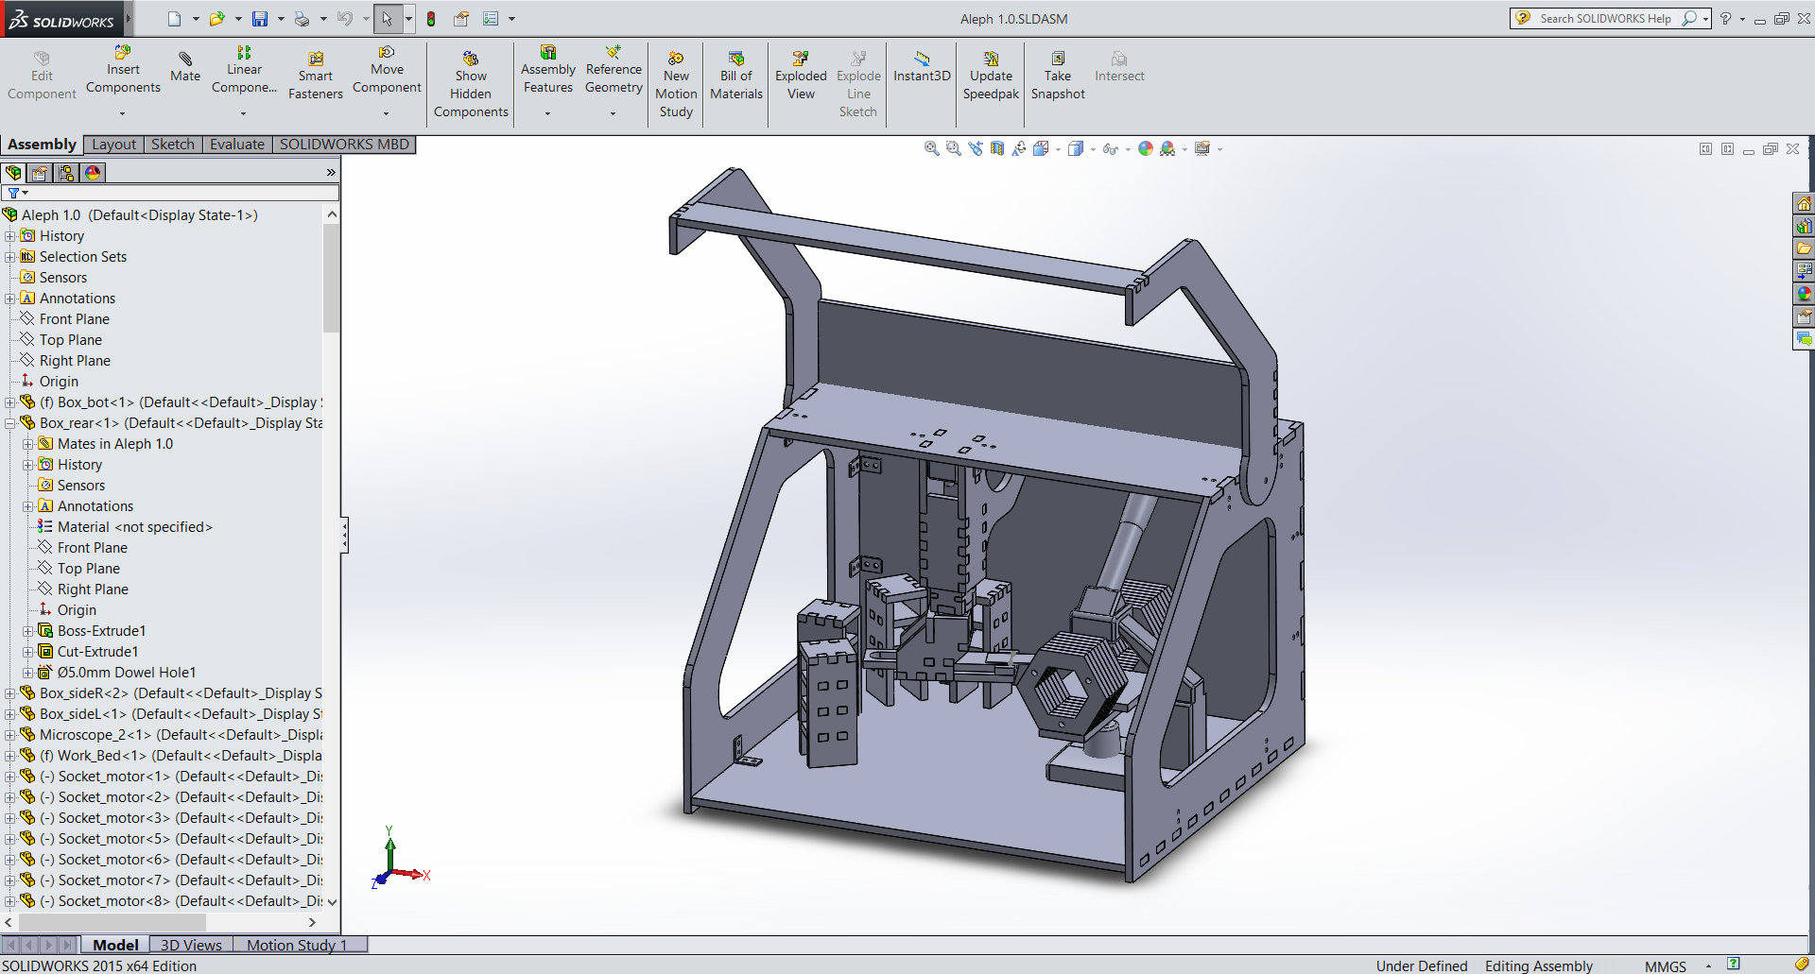
Task: Open the Assembly Features dropdown arrow
Action: (x=547, y=113)
